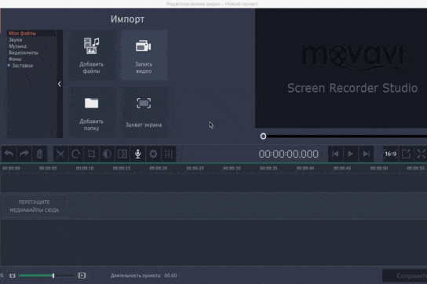The image size is (427, 284).
Task: Open Color adjustments half-circle icon
Action: (x=107, y=154)
